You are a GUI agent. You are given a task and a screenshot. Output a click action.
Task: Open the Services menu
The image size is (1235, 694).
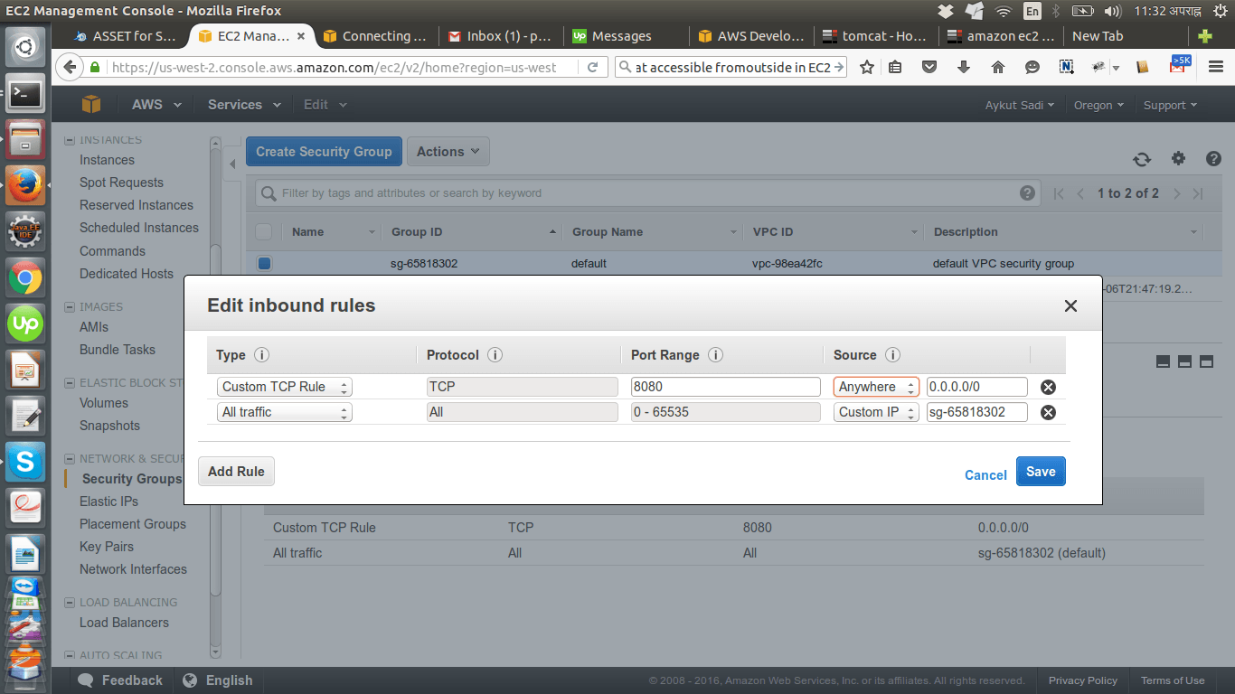(242, 105)
